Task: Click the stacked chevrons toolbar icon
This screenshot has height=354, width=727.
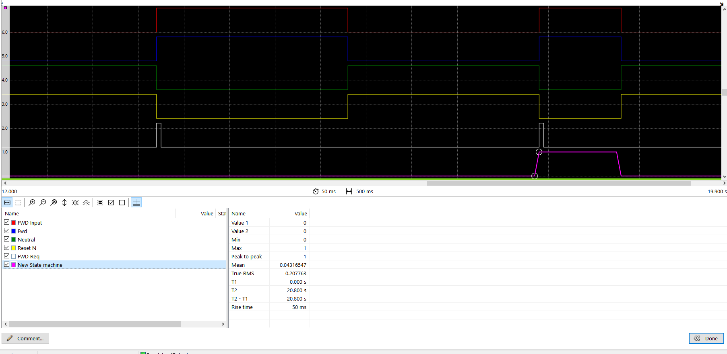Action: [x=86, y=203]
